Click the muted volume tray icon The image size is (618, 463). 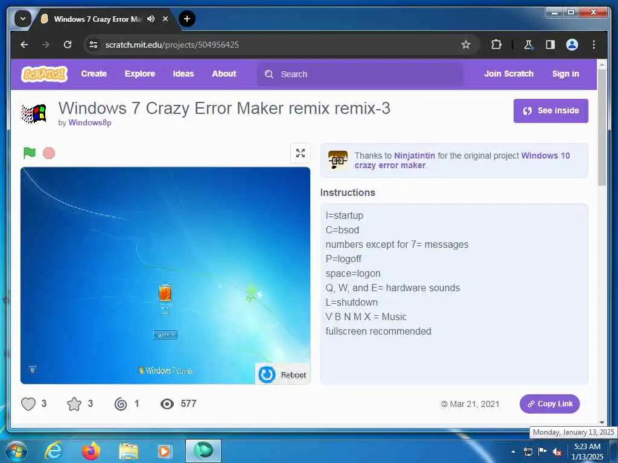(557, 452)
